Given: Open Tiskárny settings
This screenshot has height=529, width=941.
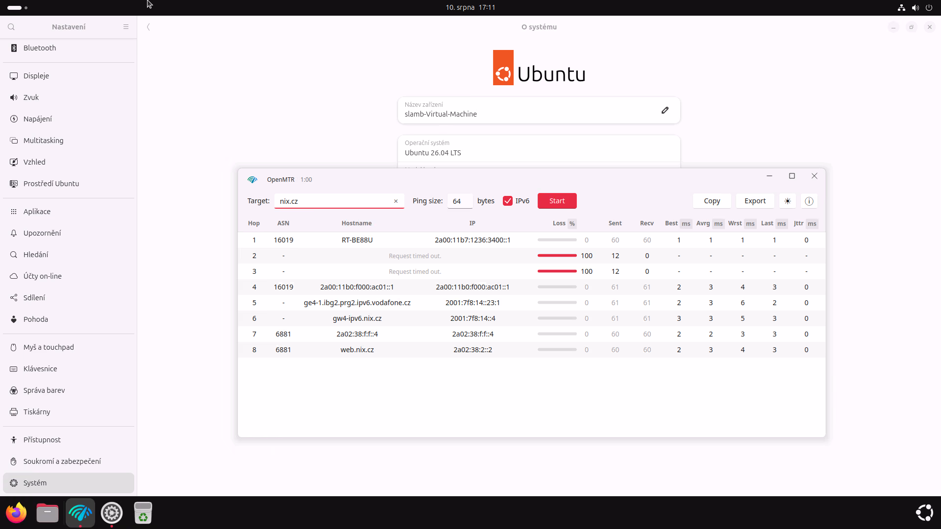Looking at the screenshot, I should click(69, 412).
